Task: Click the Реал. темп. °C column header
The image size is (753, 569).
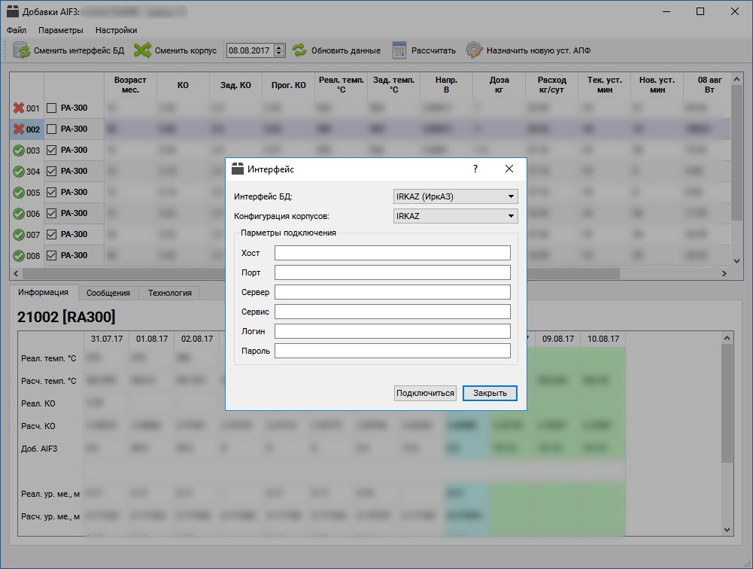Action: [341, 85]
